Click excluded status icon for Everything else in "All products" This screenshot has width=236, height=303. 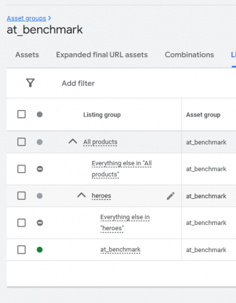[x=40, y=169]
